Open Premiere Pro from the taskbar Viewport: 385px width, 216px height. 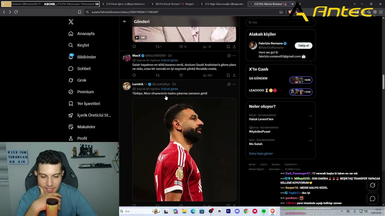[228, 211]
